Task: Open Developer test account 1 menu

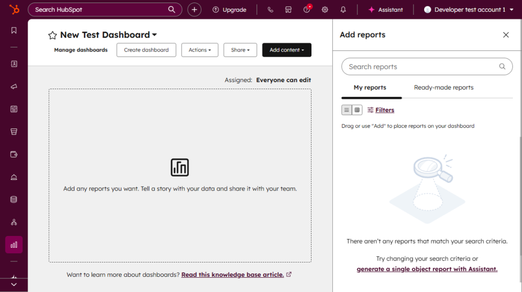Action: tap(469, 10)
